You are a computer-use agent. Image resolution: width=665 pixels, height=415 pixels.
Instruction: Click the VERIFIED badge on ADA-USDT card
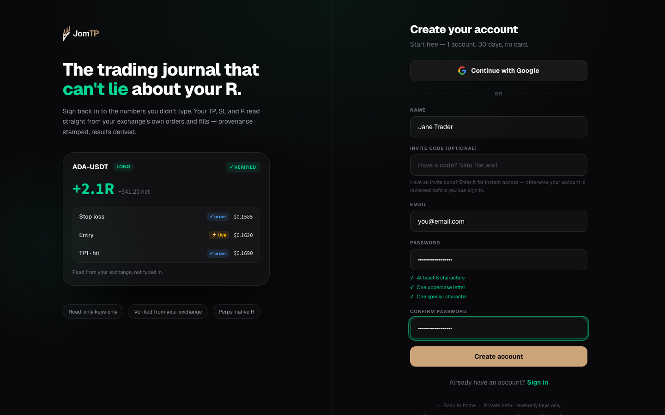(x=243, y=167)
